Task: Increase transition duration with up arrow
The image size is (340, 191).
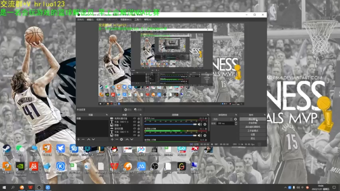Action: (236, 122)
